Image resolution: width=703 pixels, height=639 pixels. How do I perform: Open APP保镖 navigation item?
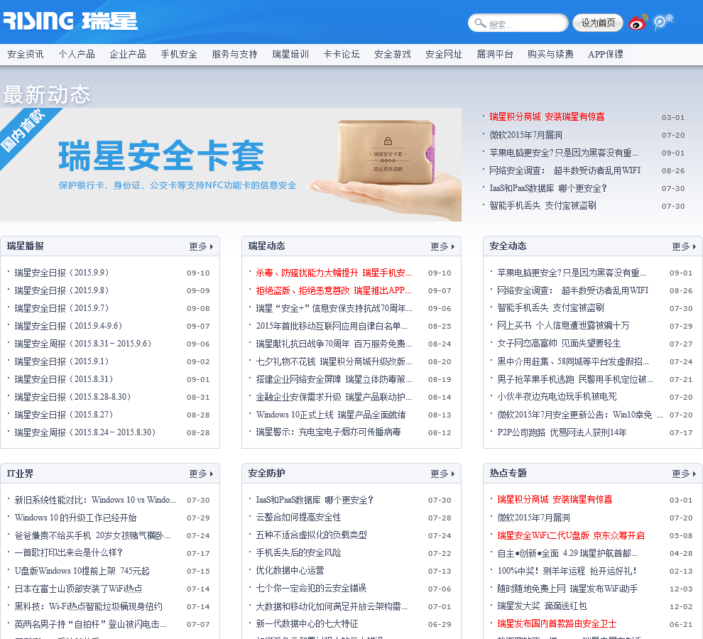point(606,54)
